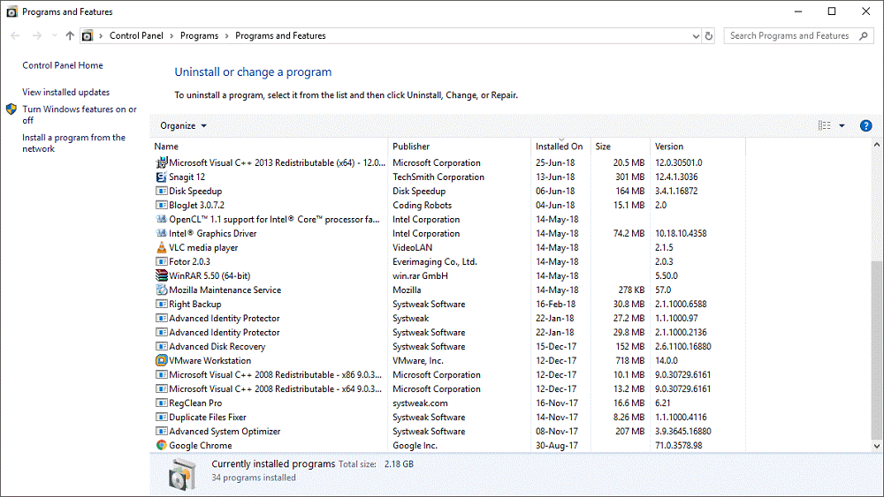Click the BlogJet 3.0.7.2 icon
Viewport: 884px width, 497px height.
click(x=161, y=206)
